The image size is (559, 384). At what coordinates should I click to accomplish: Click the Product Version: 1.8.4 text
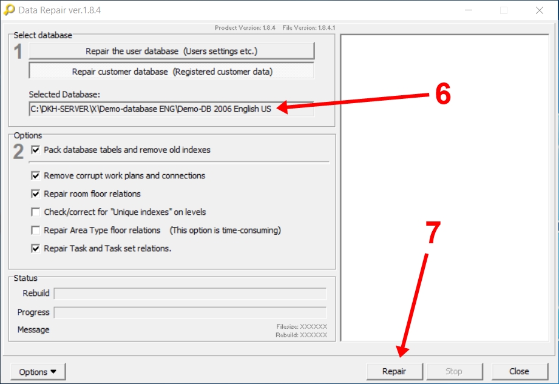point(245,28)
